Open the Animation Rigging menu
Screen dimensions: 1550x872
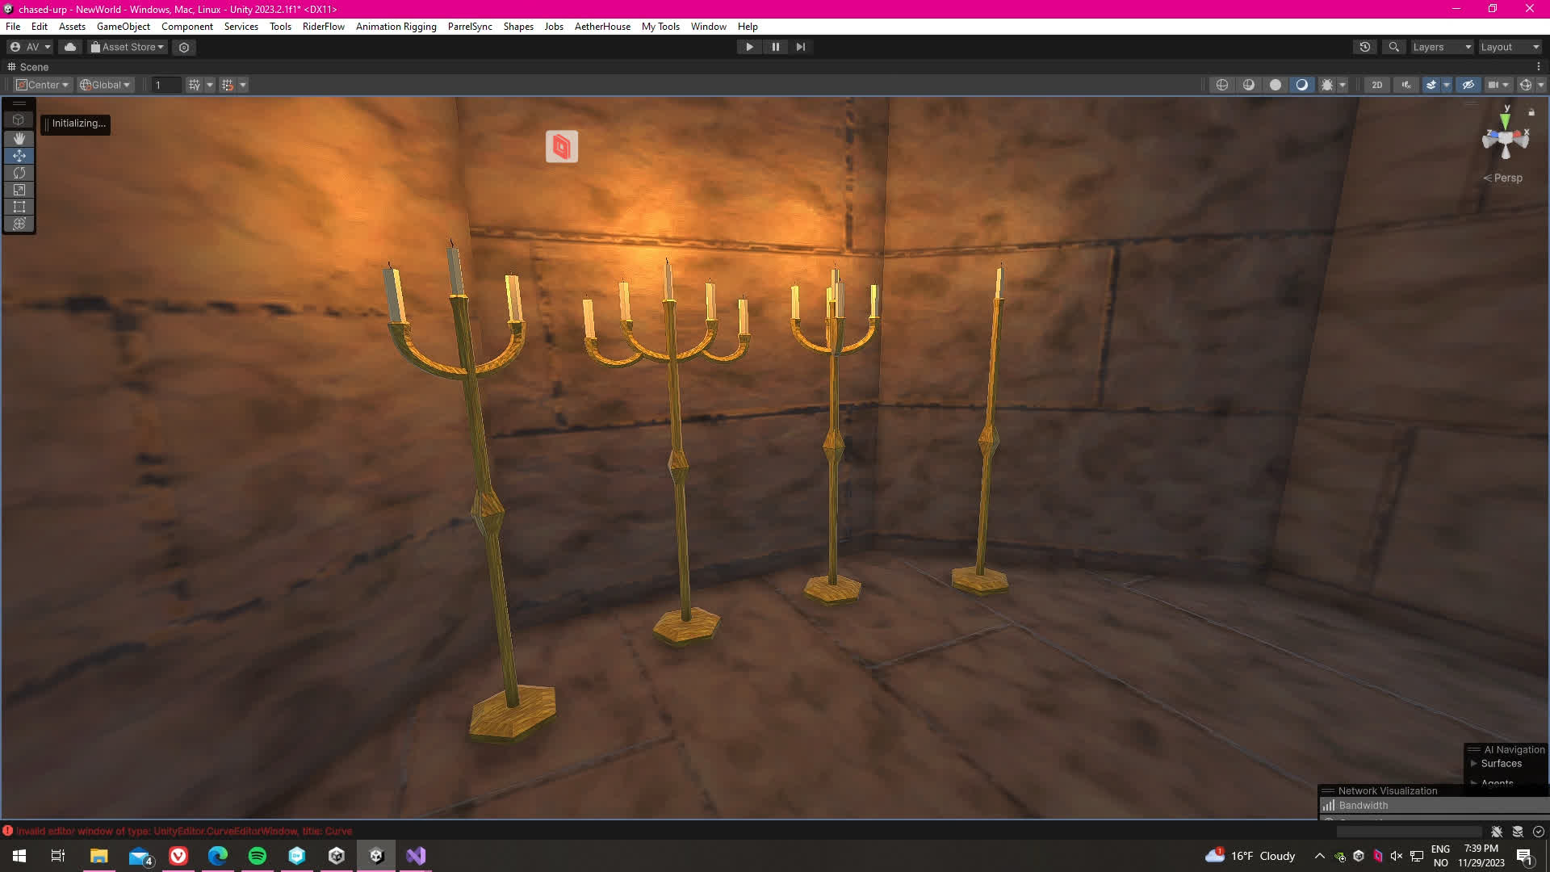[396, 27]
